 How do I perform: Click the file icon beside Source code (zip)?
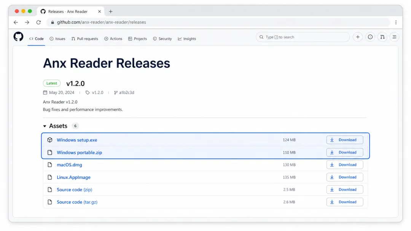[x=50, y=190]
